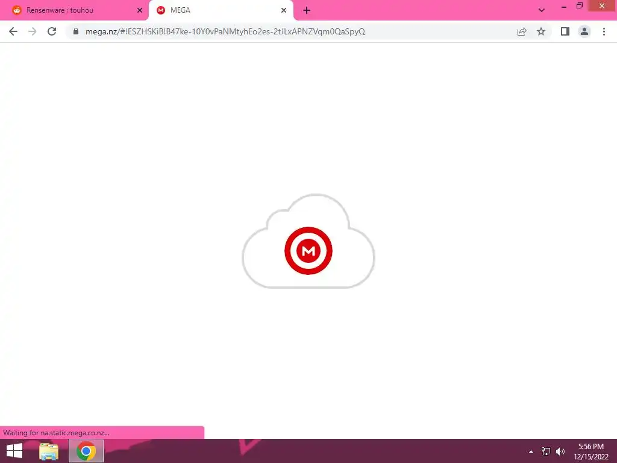Click the Waiting for na.static.mega.co.nz status text
The width and height of the screenshot is (617, 463).
point(56,433)
